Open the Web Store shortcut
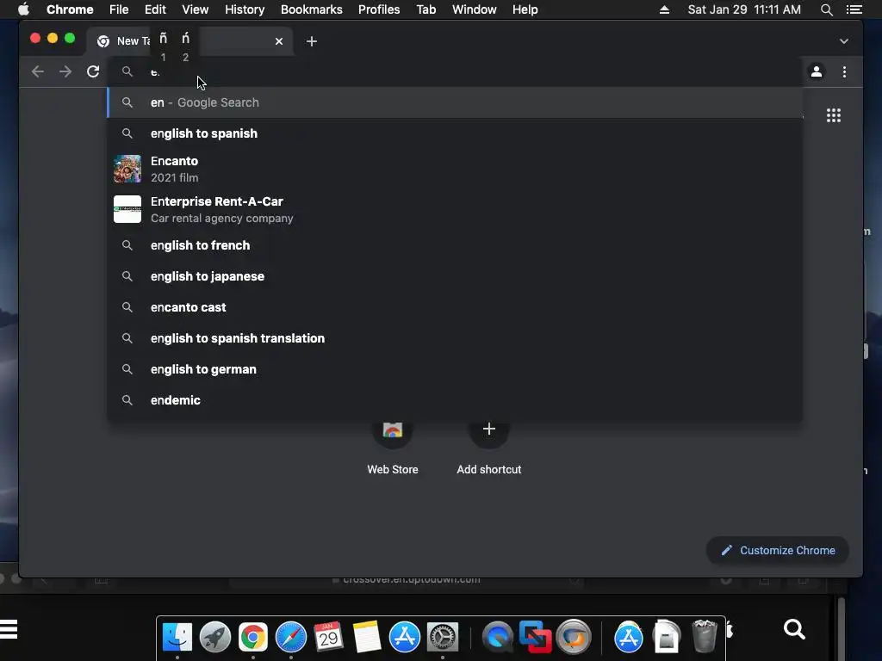 [x=393, y=447]
